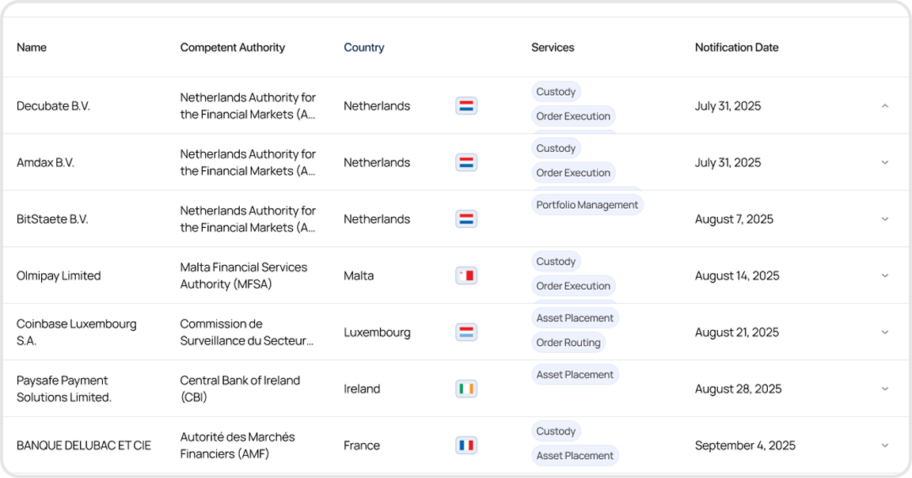Expand the Olmipay Limited row chevron
This screenshot has height=478, width=912.
click(x=884, y=275)
